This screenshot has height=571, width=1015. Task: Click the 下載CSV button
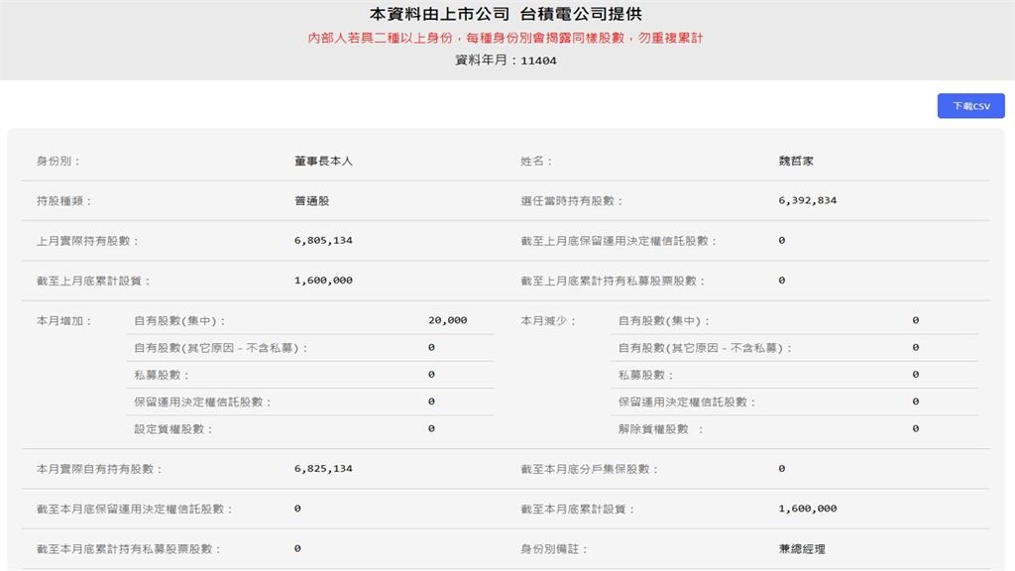tap(972, 105)
